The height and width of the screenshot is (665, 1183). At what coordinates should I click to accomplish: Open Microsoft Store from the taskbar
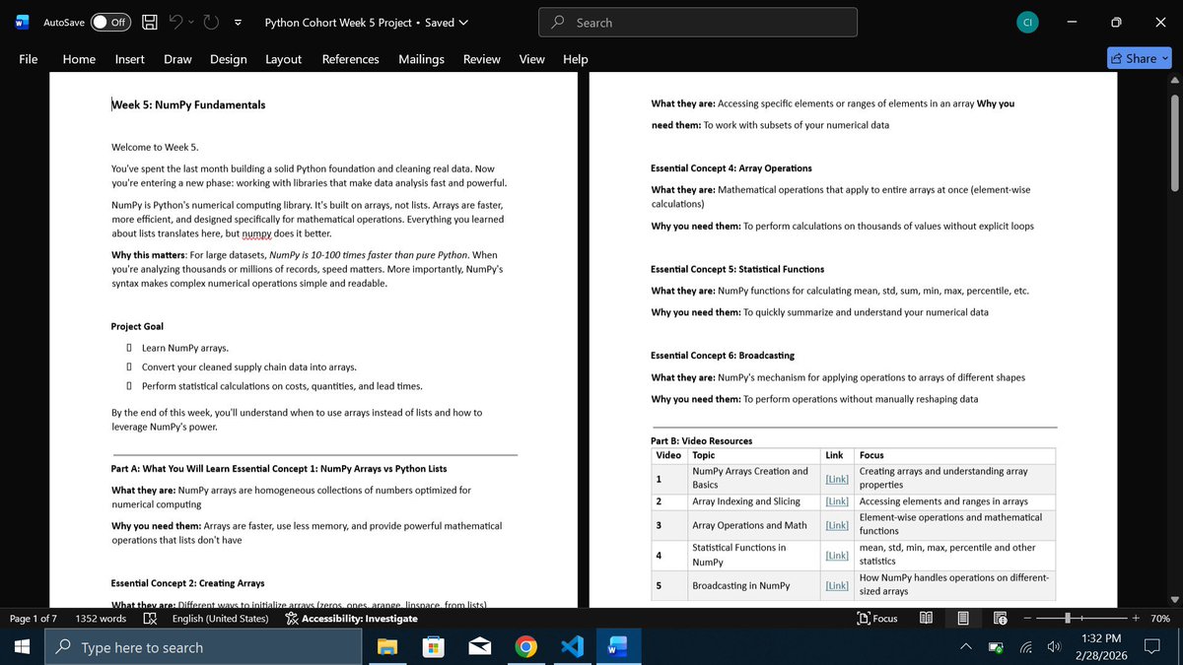coord(433,647)
